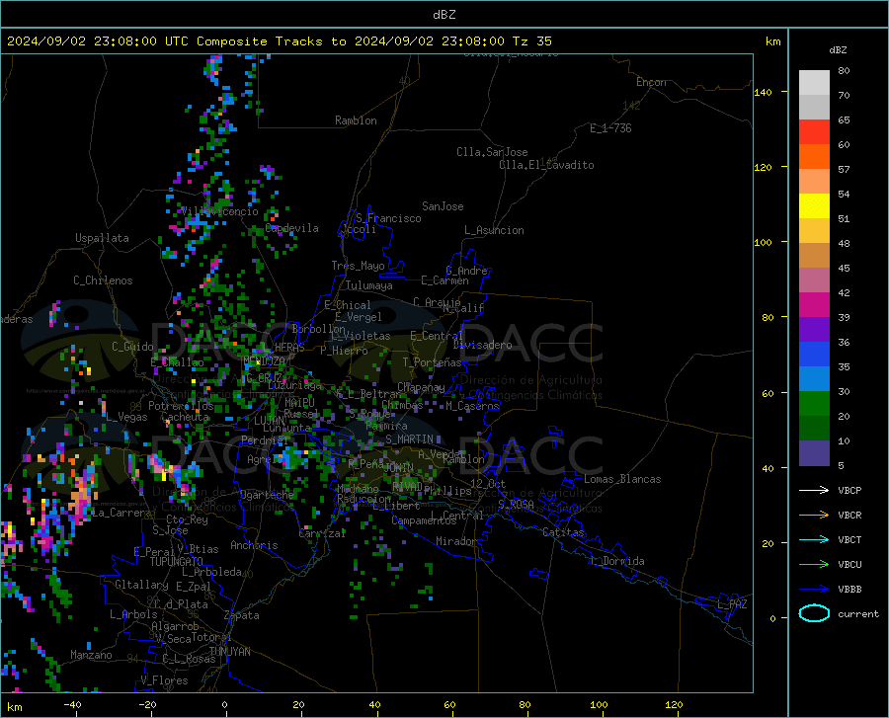Image resolution: width=889 pixels, height=718 pixels.
Task: Click the 'Capdevila' place label
Action: point(292,228)
